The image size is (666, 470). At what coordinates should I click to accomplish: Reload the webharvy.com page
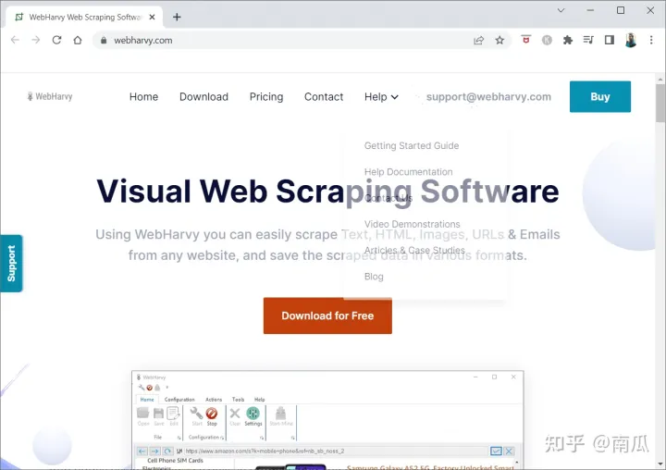pyautogui.click(x=56, y=40)
